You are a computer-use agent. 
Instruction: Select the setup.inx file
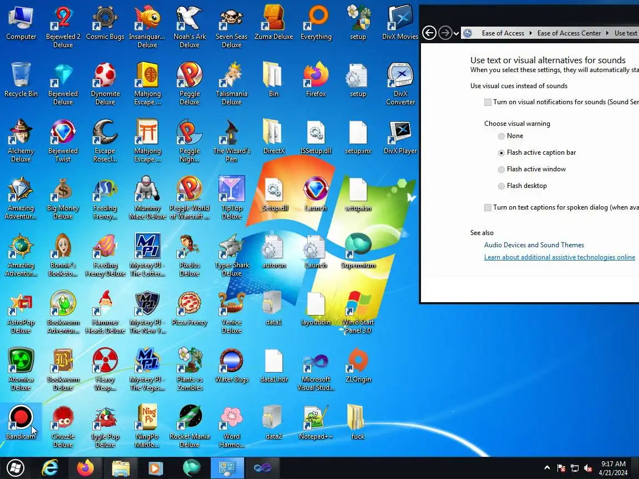(x=358, y=136)
